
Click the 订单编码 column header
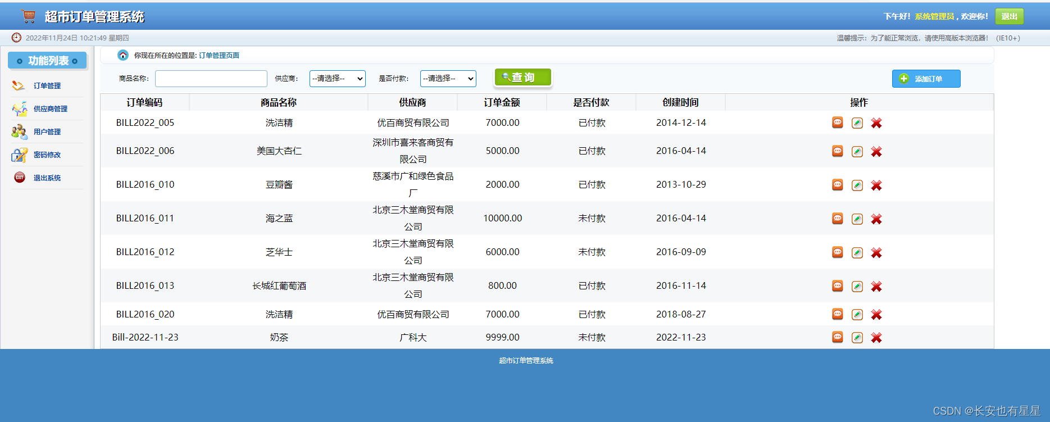[x=144, y=102]
